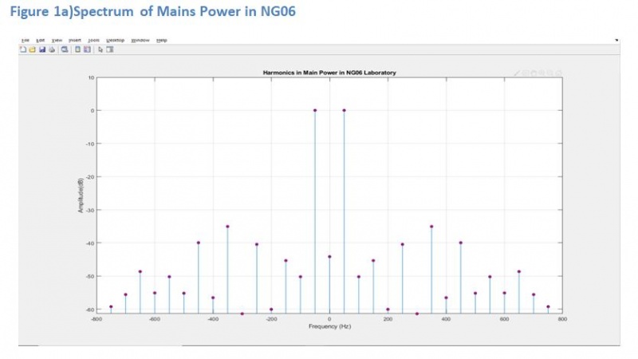Select the stem marker at 250 Hz
638x359 pixels.
[x=403, y=244]
